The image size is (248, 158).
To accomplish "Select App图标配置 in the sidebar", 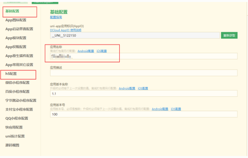I will 16,20.
